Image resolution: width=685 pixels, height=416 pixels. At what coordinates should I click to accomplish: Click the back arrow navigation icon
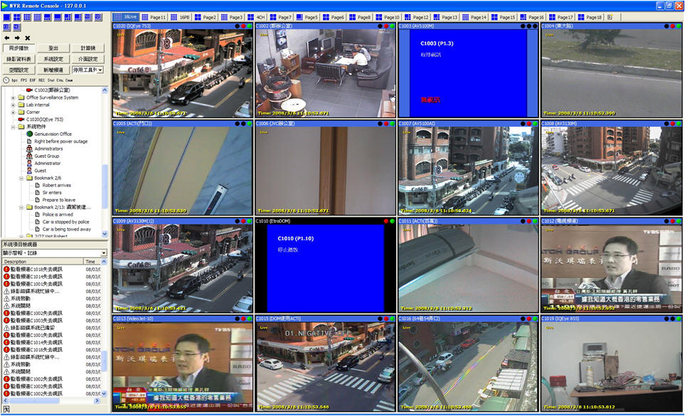coord(7,38)
